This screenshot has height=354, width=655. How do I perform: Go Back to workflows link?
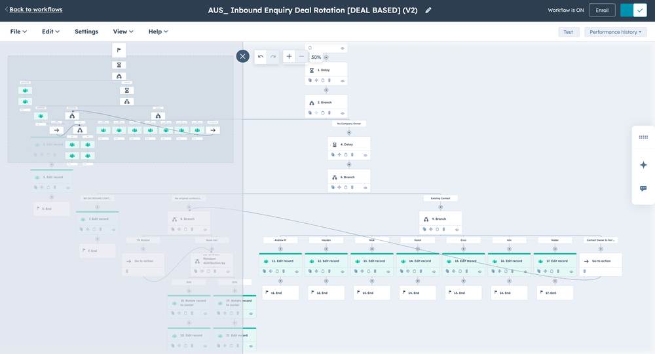[x=36, y=9]
